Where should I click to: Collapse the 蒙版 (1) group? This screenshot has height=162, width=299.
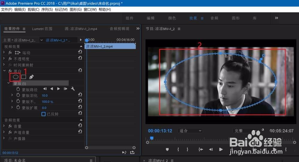[9, 83]
